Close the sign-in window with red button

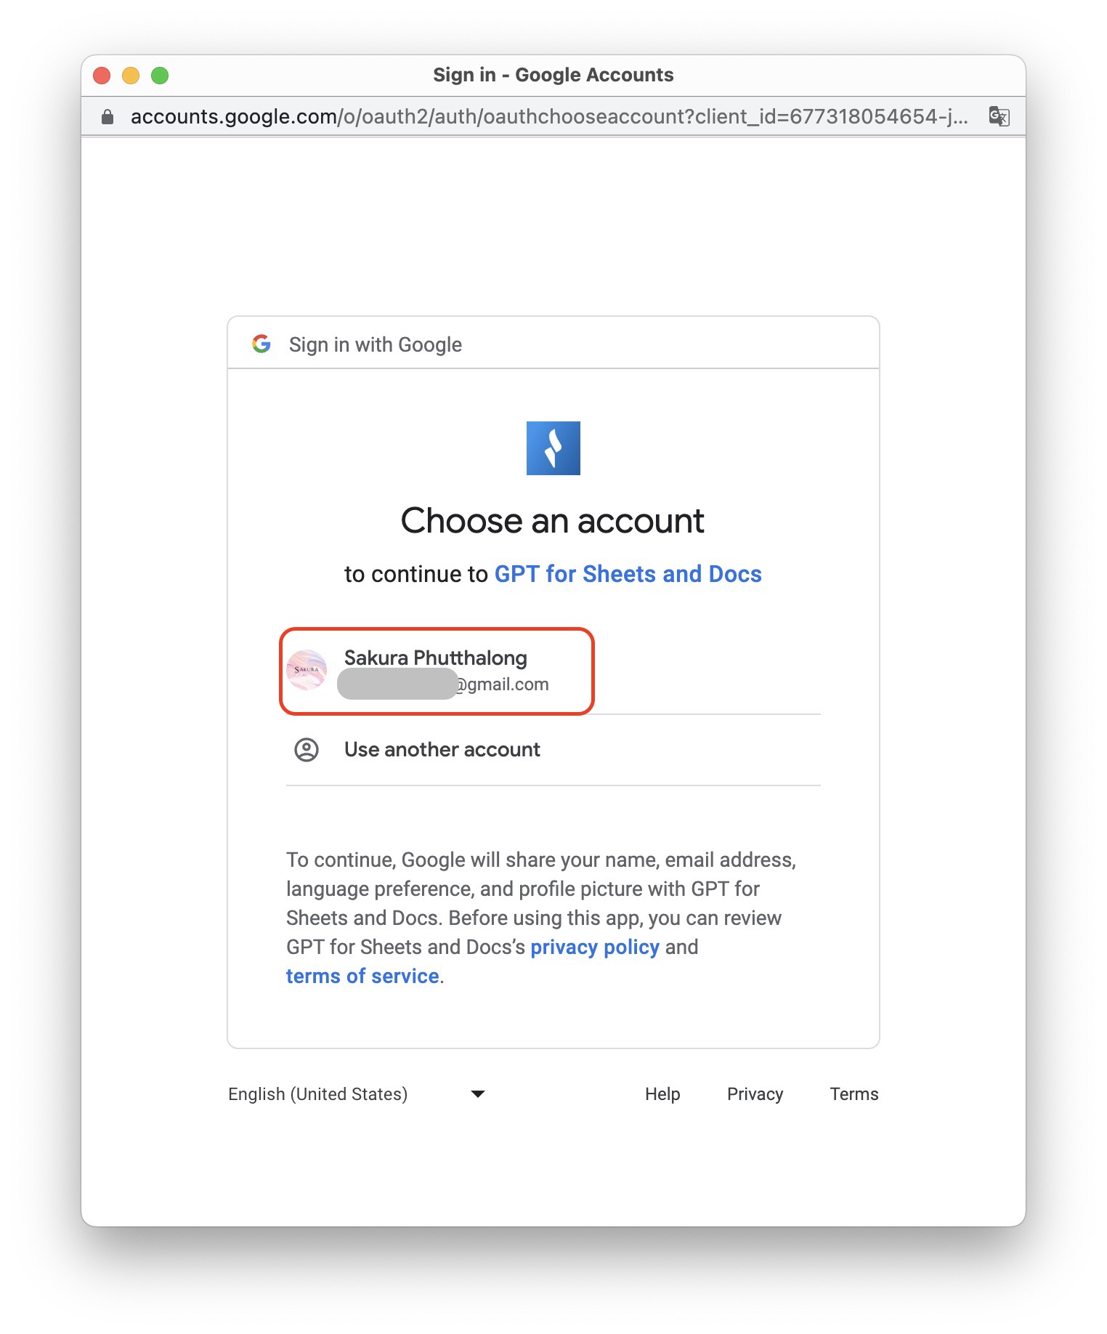(x=102, y=76)
